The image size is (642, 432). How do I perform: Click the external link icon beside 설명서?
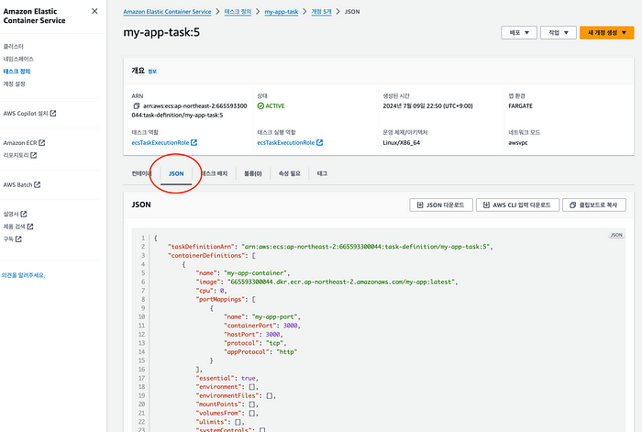24,214
